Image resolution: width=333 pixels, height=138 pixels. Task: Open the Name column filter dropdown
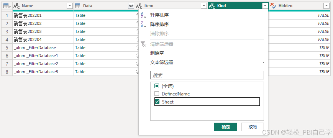[x=70, y=6]
